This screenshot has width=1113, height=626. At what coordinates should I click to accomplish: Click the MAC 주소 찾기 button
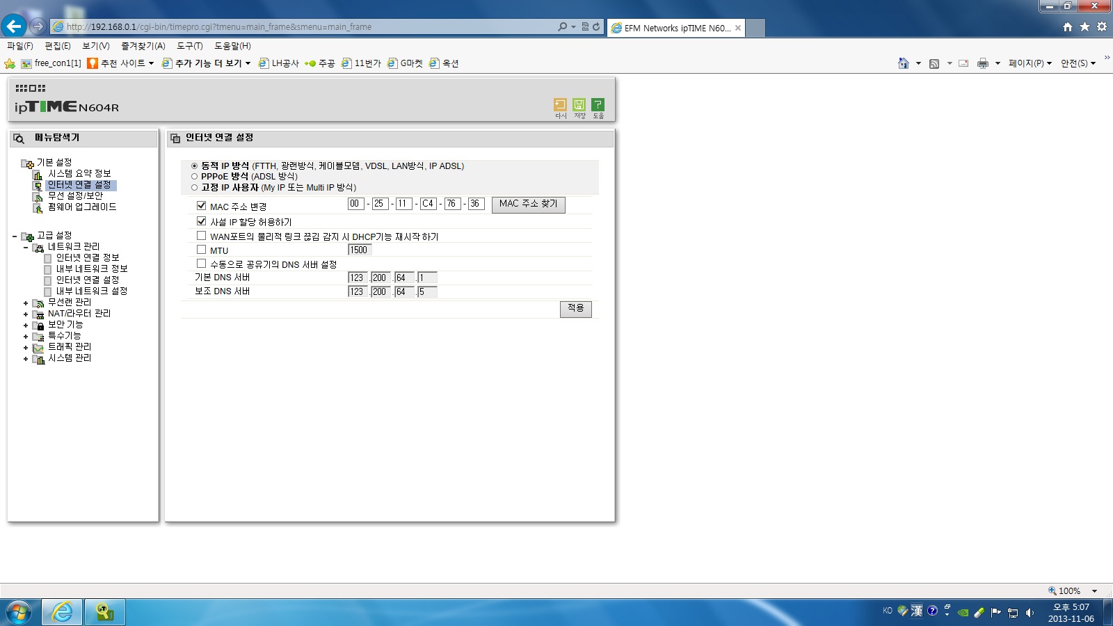[x=529, y=204]
